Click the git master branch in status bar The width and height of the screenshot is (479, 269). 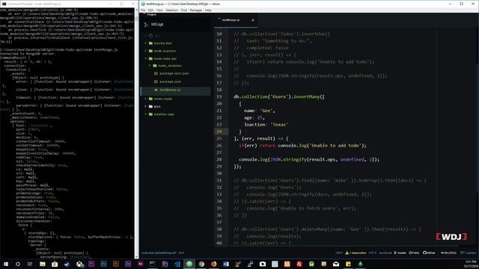point(400,253)
